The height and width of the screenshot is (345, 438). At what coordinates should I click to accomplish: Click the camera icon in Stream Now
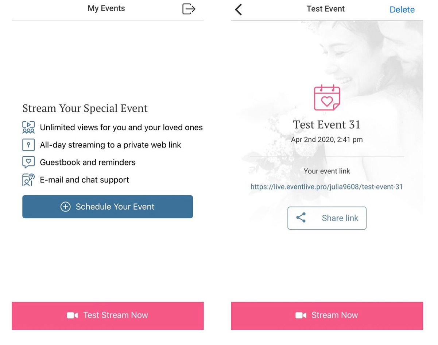tap(301, 315)
